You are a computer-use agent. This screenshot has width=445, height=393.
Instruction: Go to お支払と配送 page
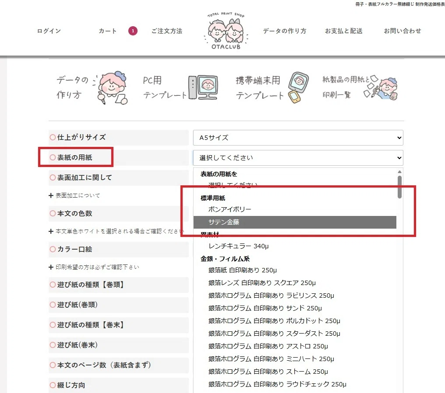344,31
